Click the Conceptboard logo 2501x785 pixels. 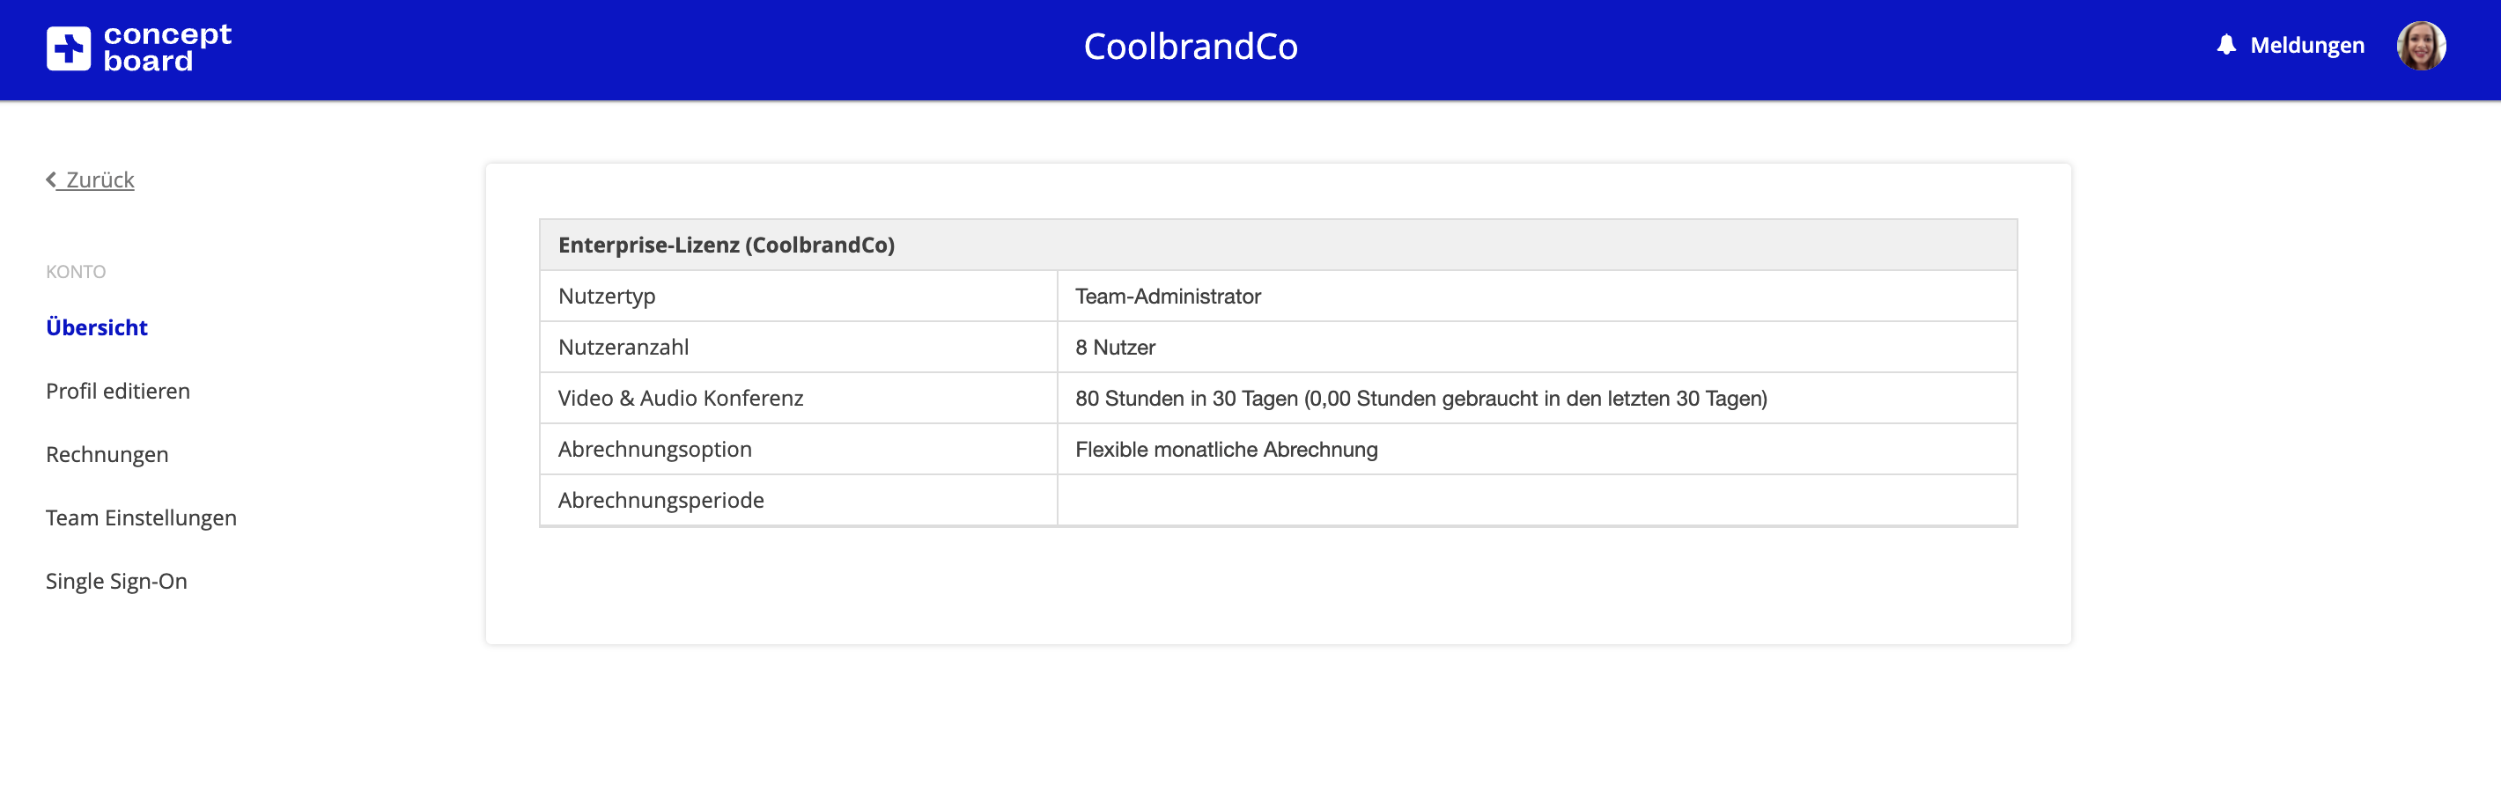138,47
